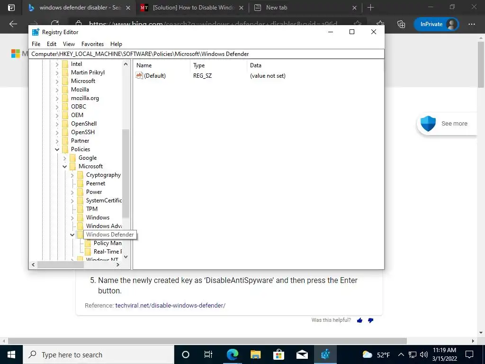Select the ODBC folder icon
Image resolution: width=485 pixels, height=364 pixels.
(x=65, y=107)
